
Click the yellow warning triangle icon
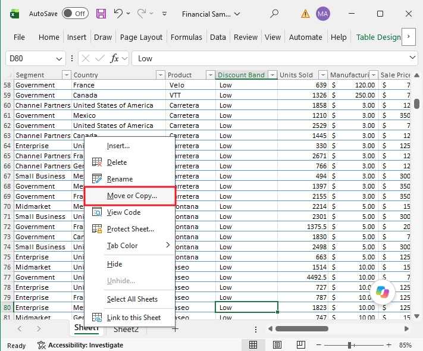[305, 14]
